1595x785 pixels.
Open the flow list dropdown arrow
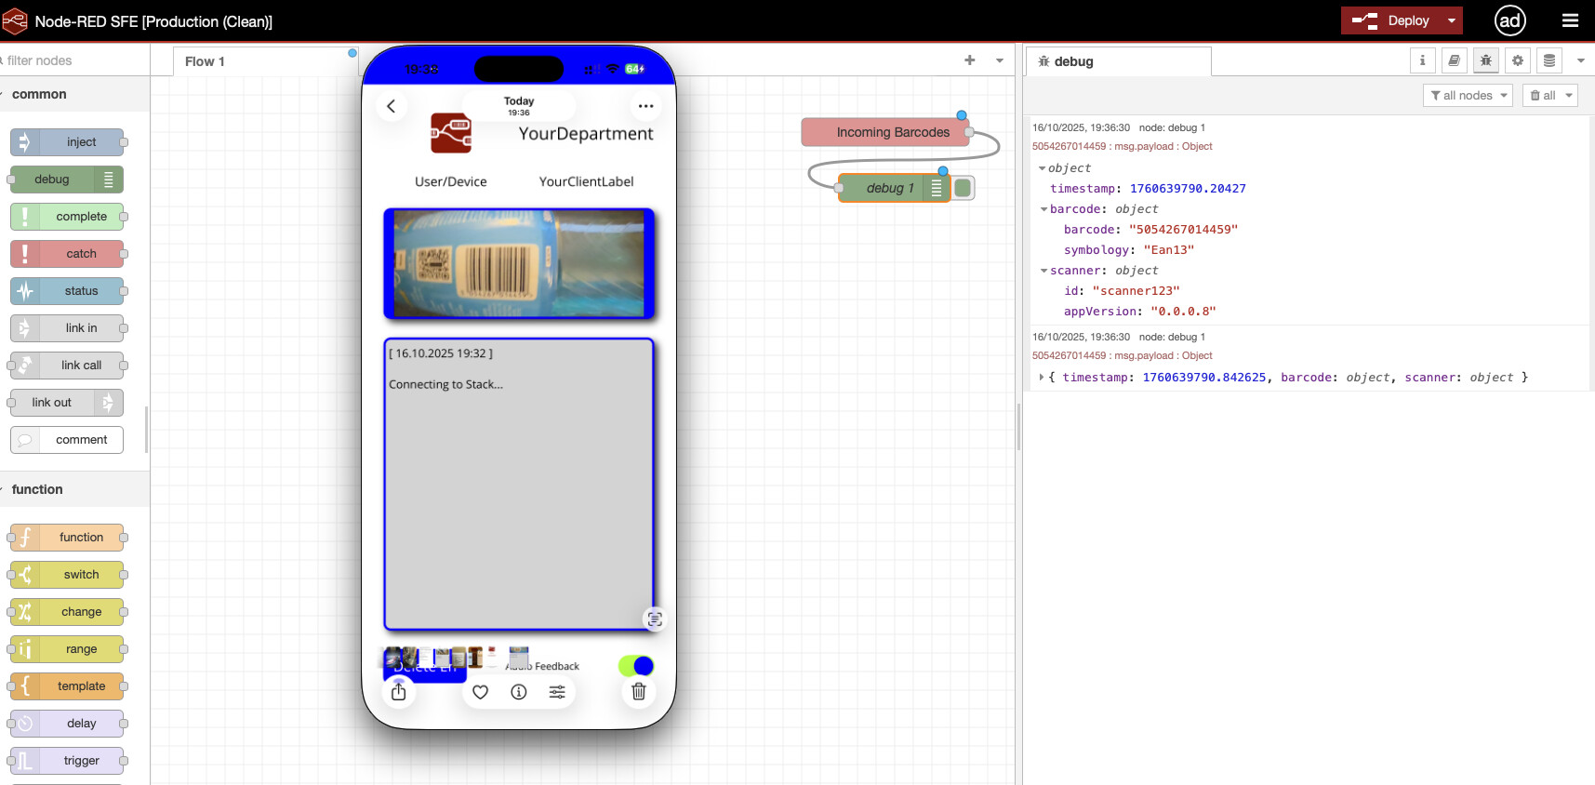(1000, 60)
